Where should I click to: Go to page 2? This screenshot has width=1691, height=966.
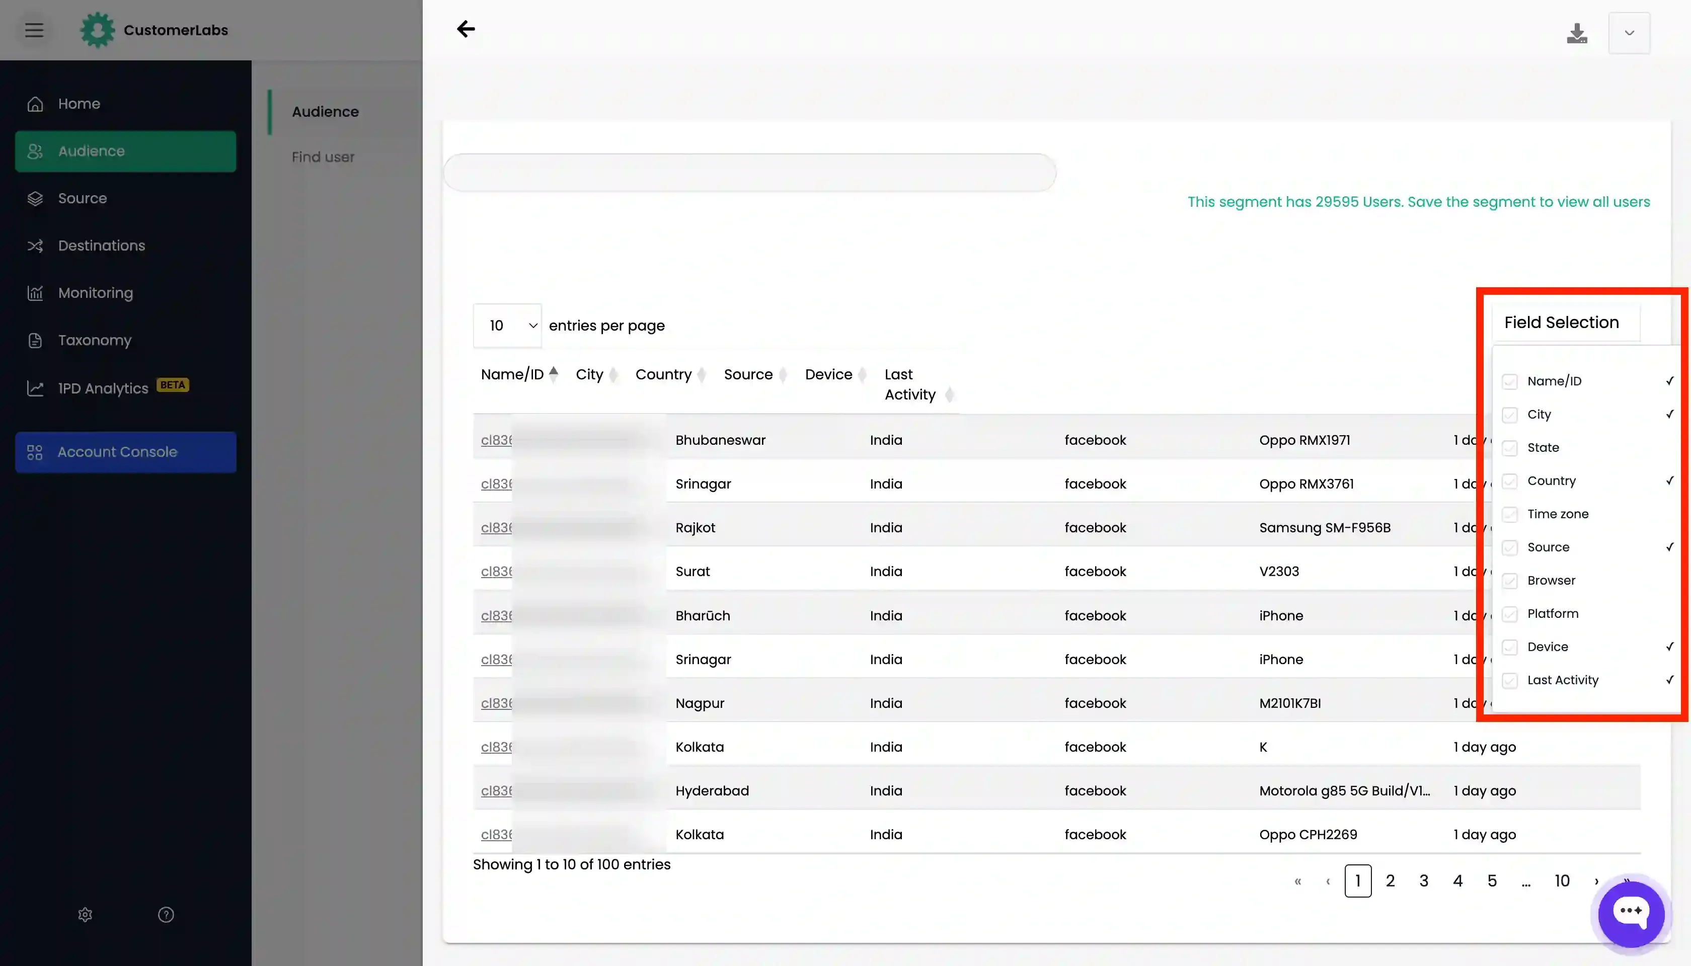tap(1391, 881)
